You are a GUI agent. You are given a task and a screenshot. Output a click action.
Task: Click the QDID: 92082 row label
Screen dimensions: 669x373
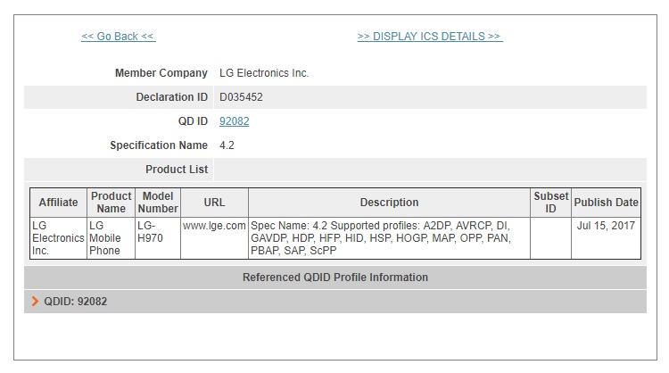76,302
